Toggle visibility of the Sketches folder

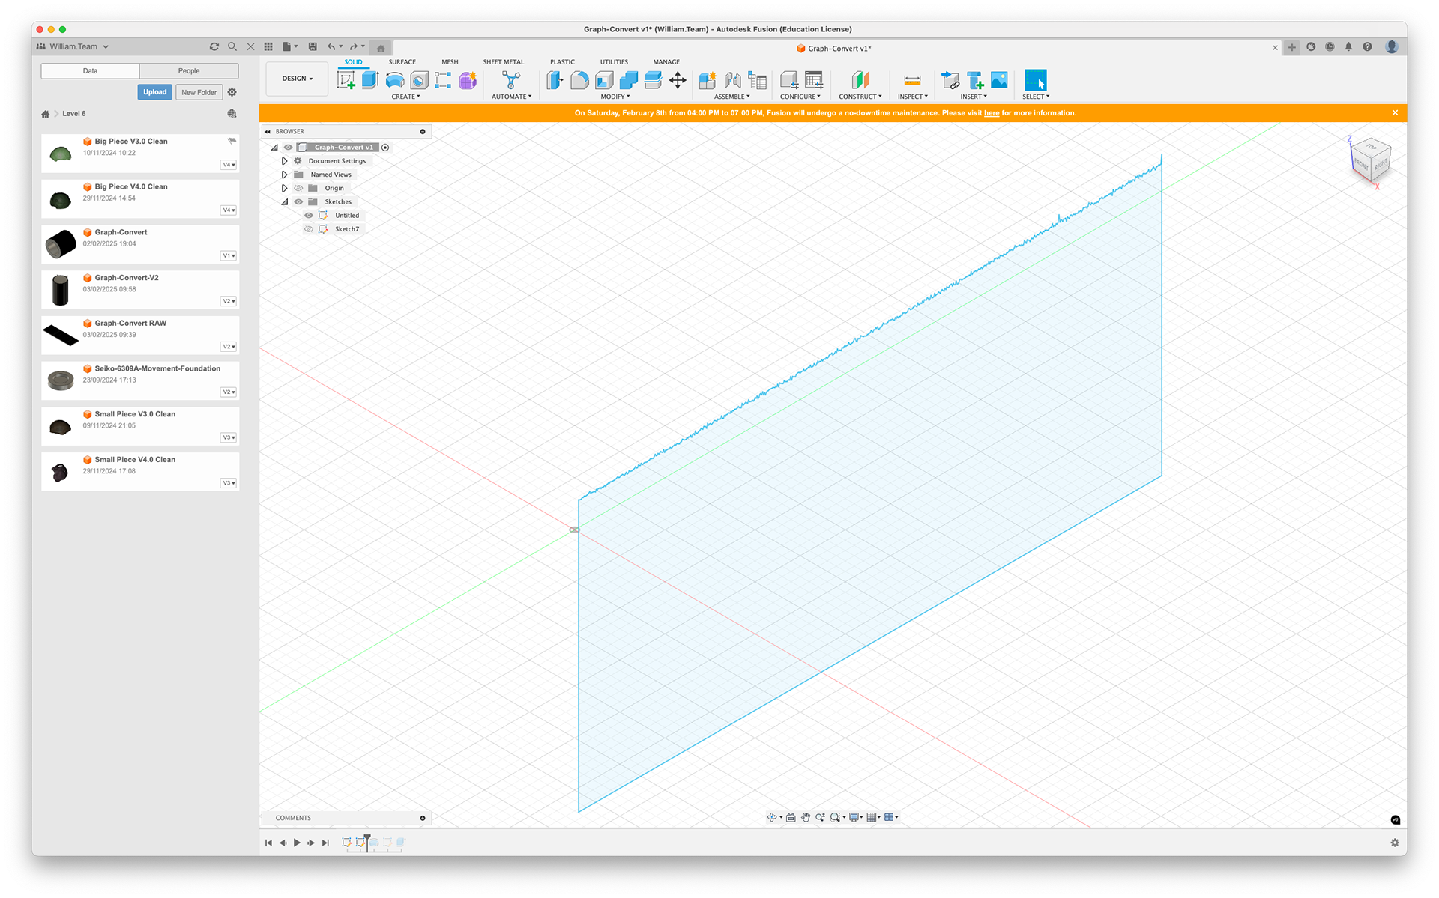[x=298, y=201]
